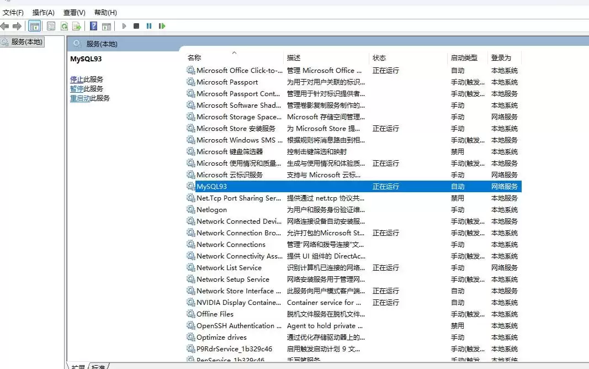Click gear icon of Microsoft Store 安装服务
Screen dimensions: 589x369
[x=191, y=128]
